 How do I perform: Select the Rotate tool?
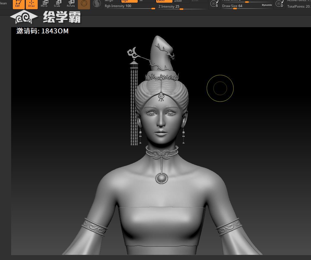coord(71,4)
